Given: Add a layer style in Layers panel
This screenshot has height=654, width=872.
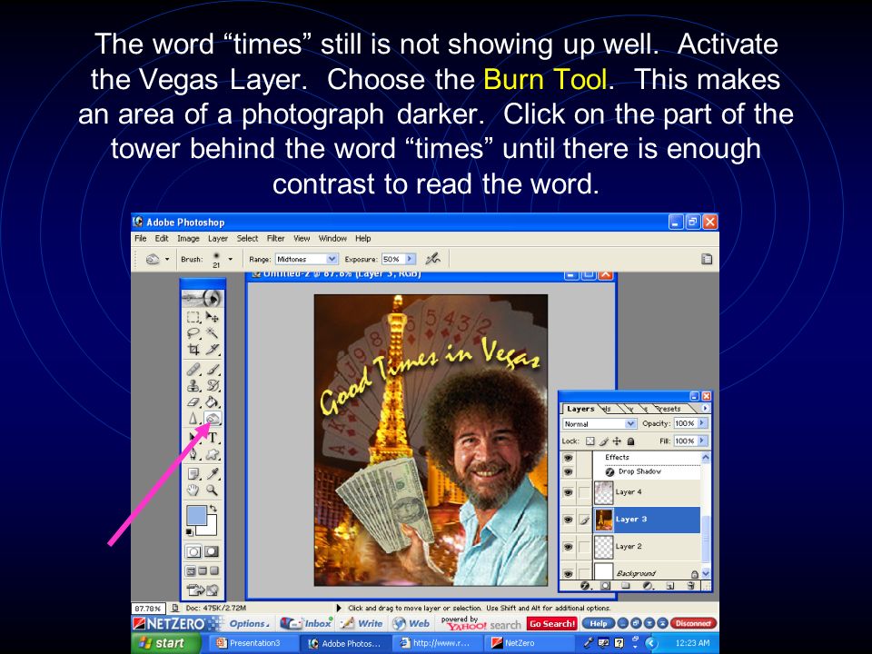Looking at the screenshot, I should click(585, 585).
